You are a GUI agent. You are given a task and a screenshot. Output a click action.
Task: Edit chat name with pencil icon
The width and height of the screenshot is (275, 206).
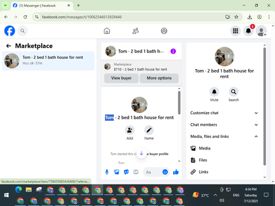[x=149, y=130]
